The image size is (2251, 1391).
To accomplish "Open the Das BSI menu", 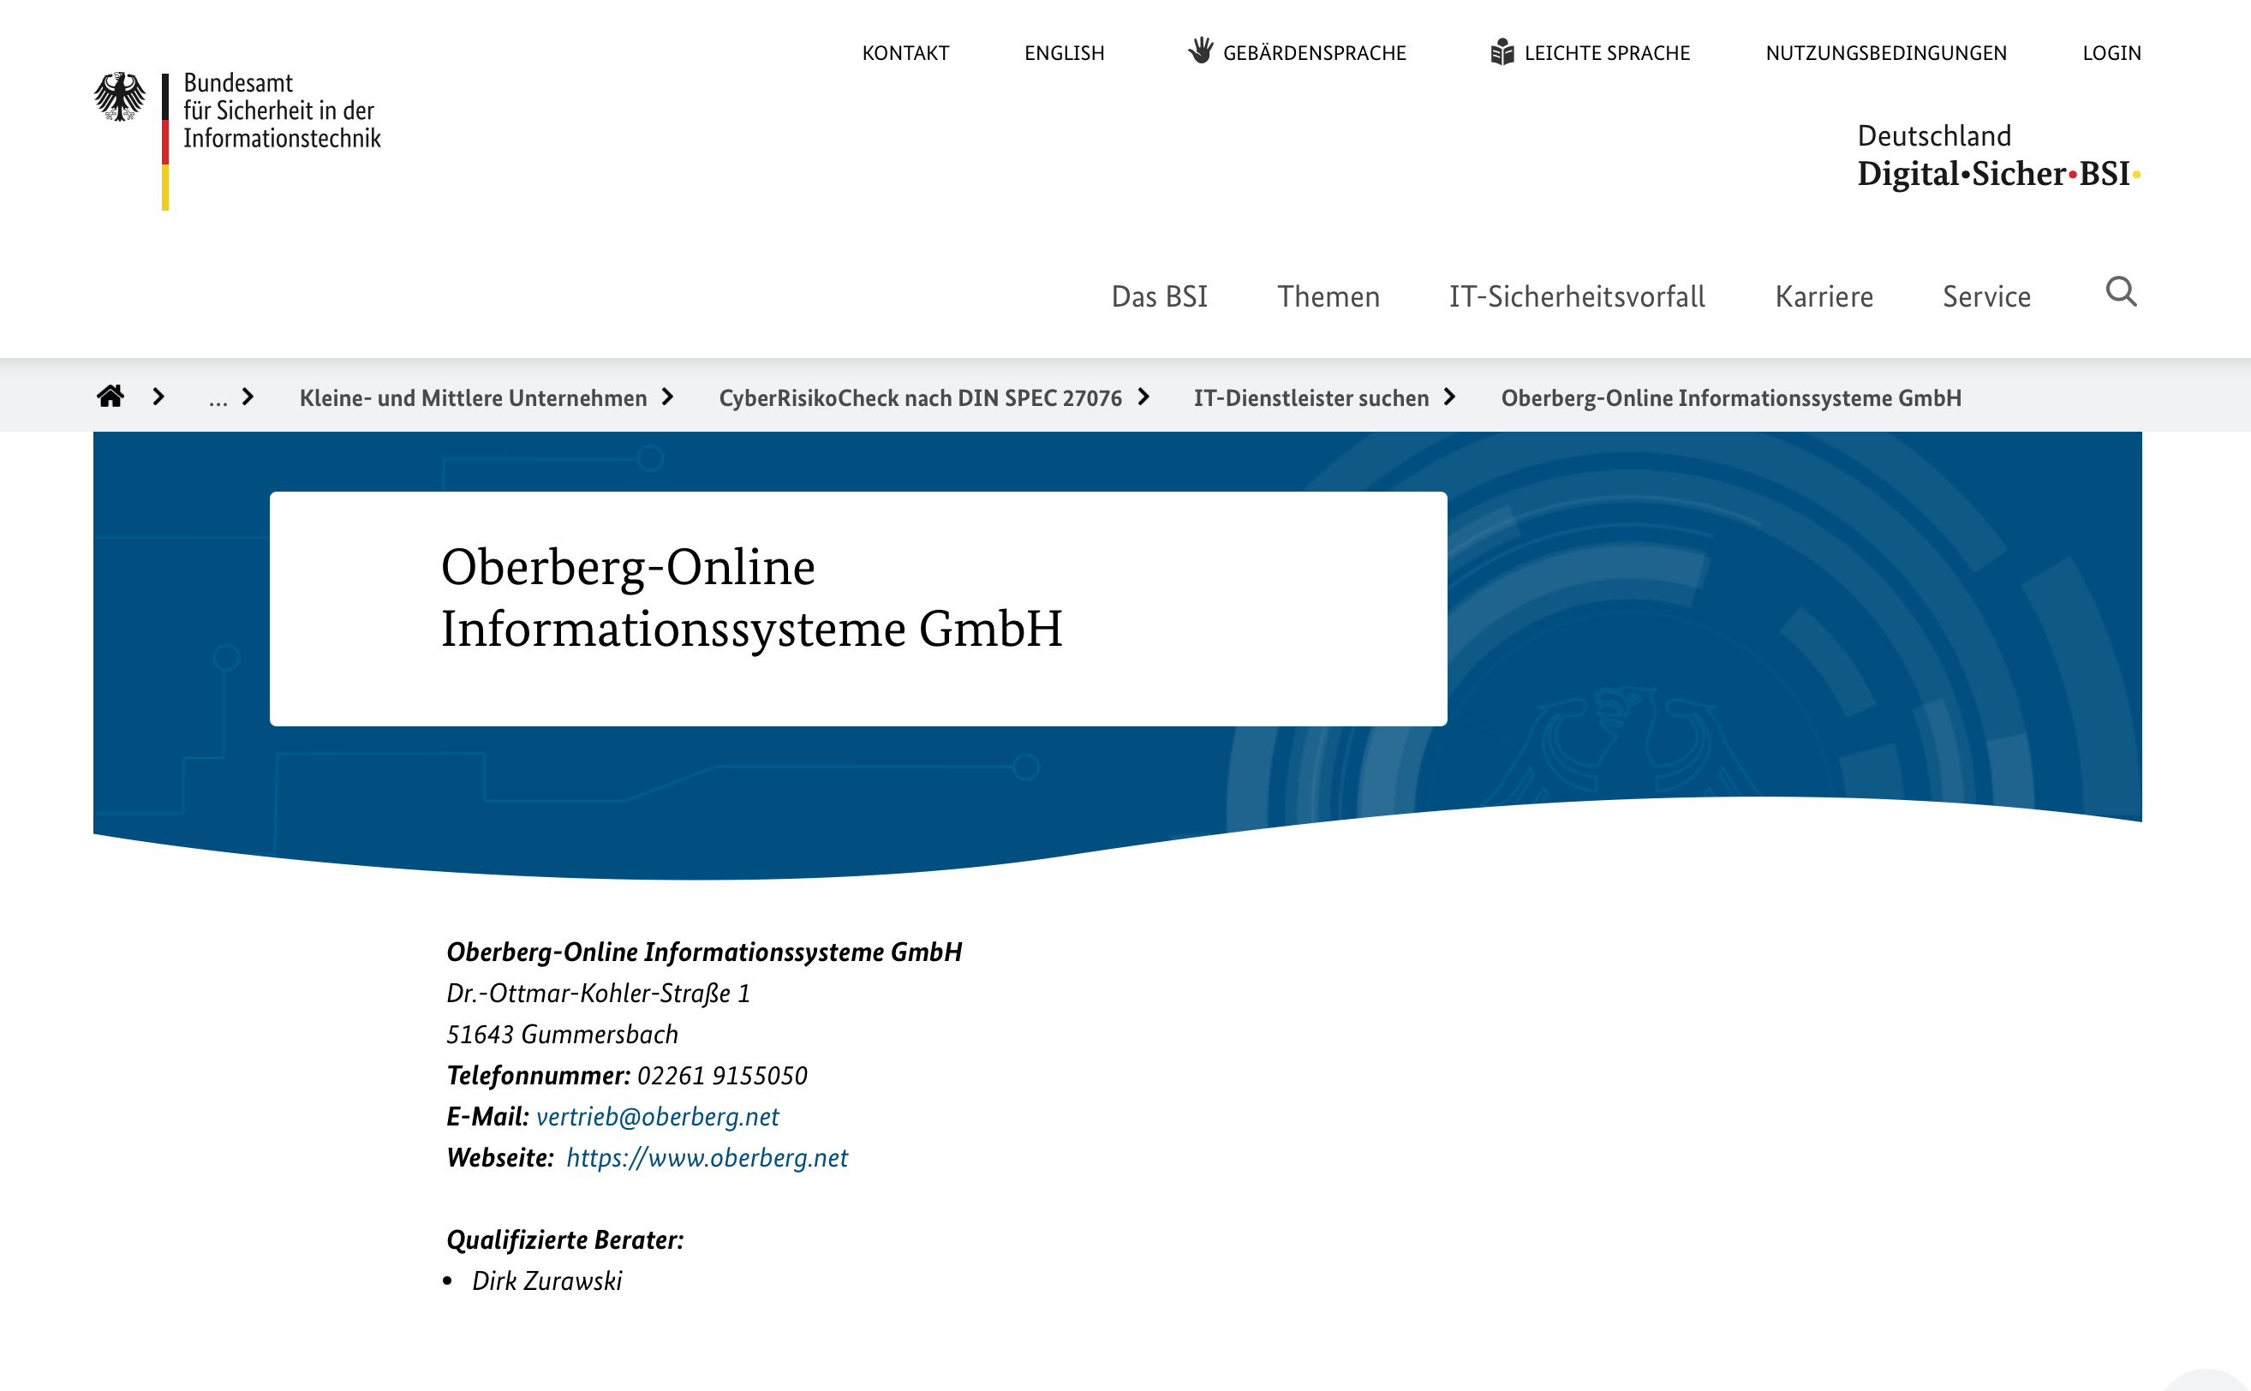I will coord(1159,296).
